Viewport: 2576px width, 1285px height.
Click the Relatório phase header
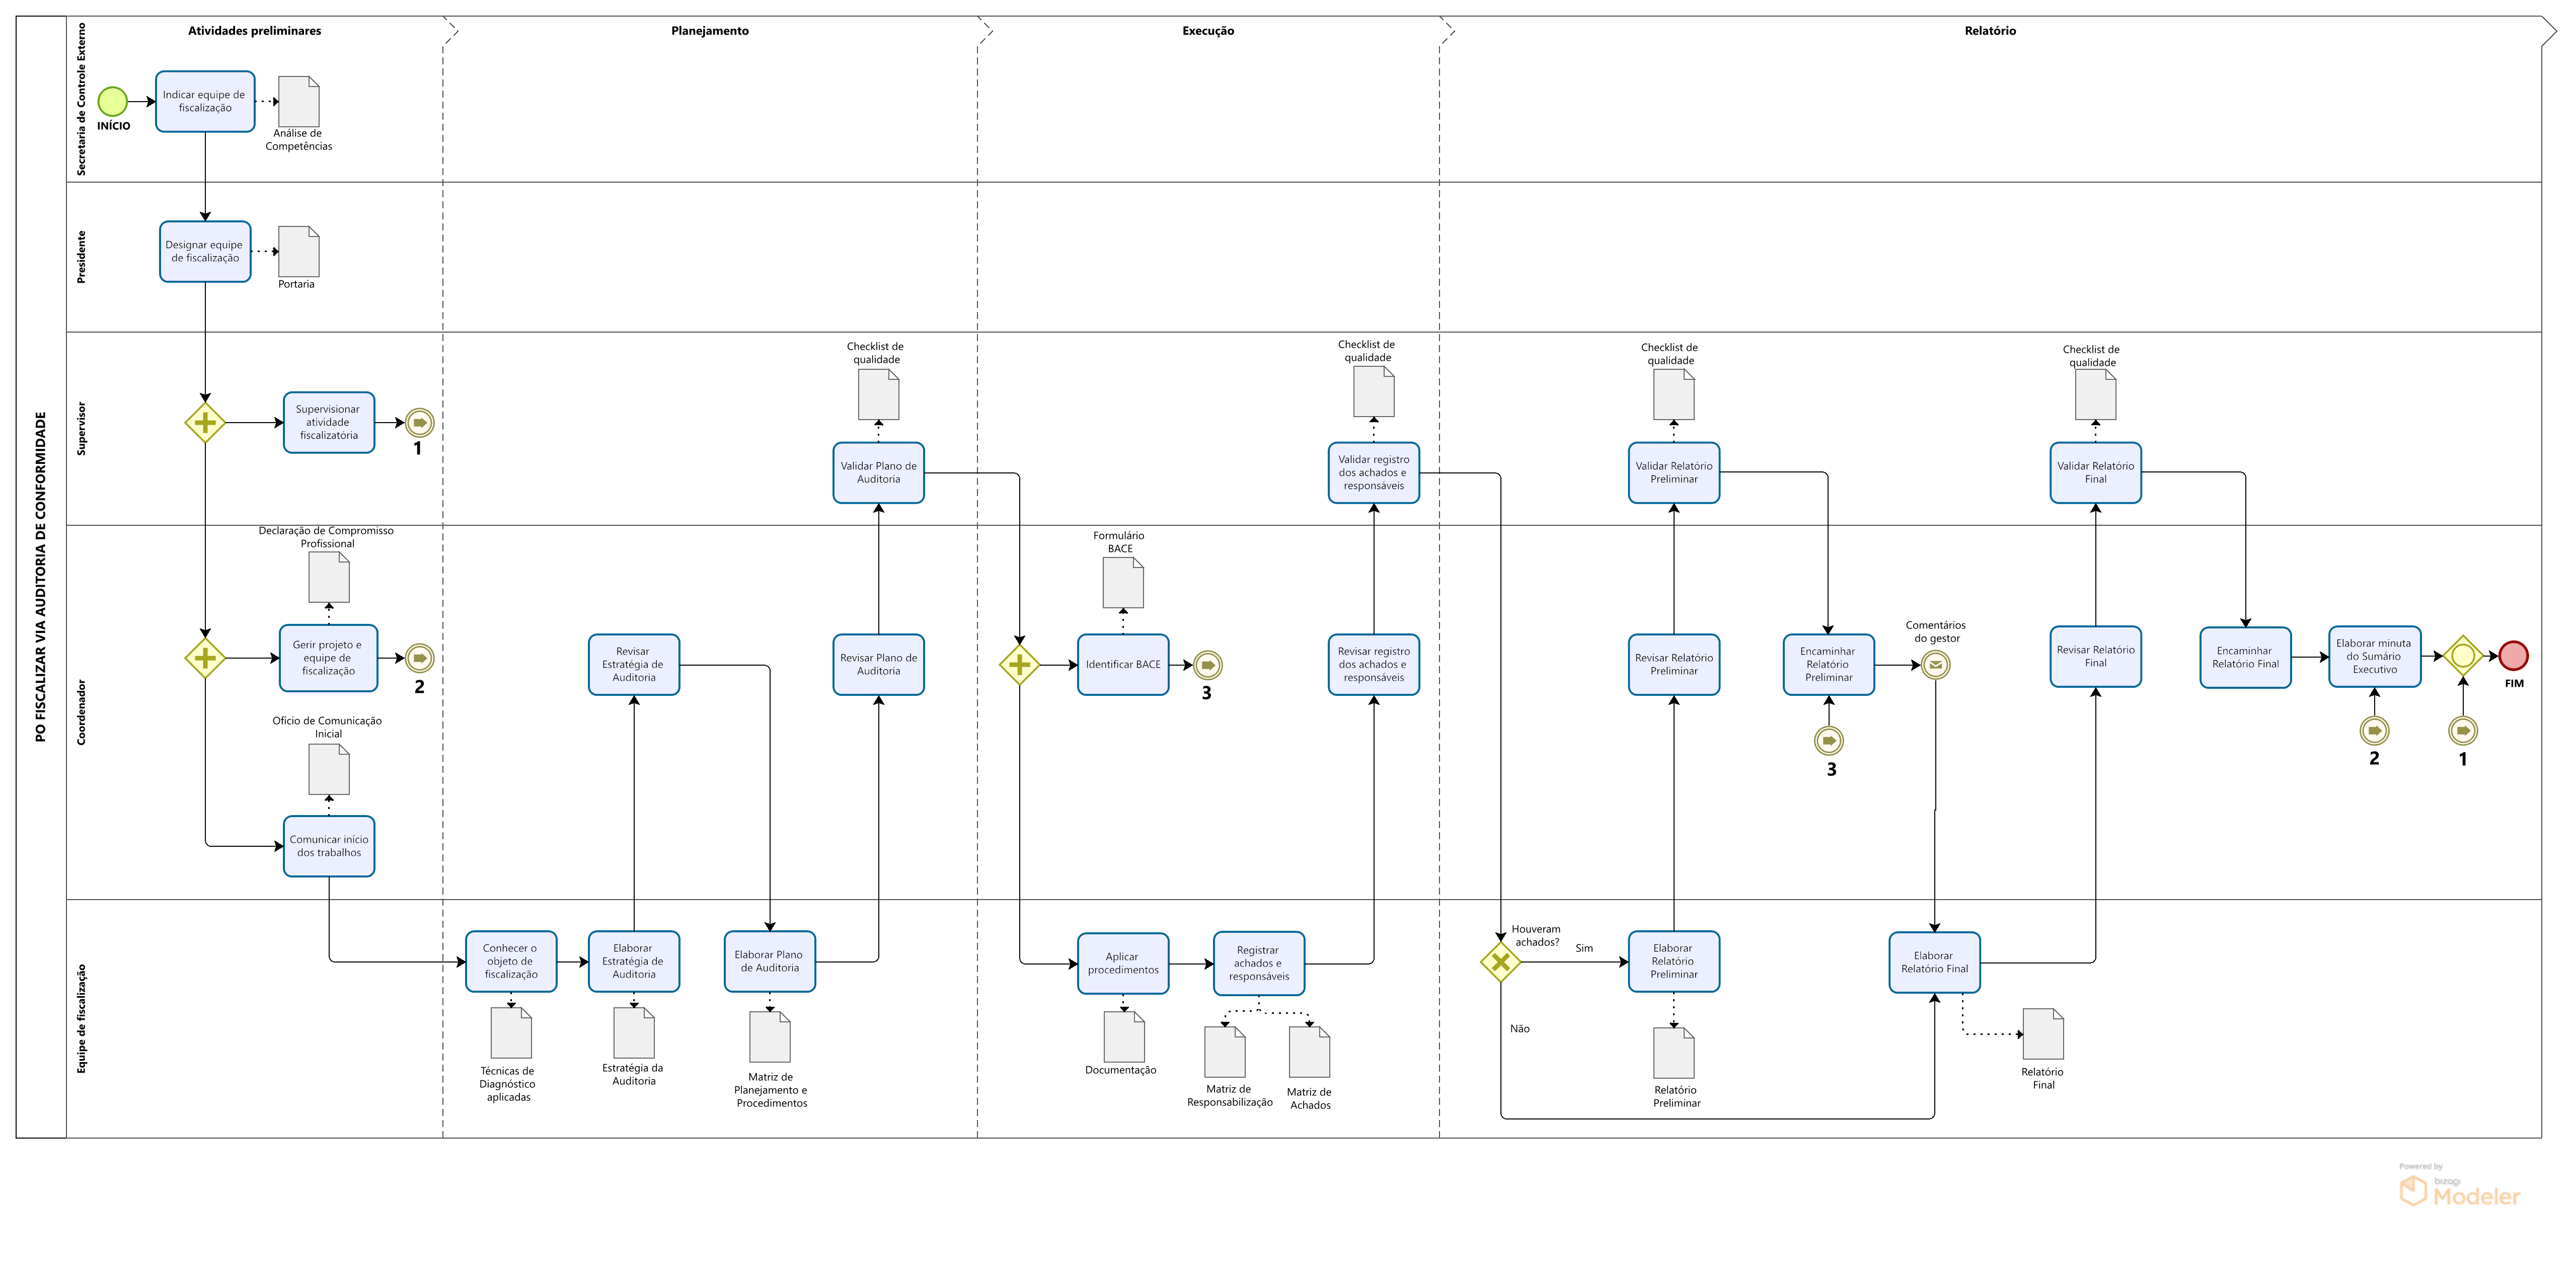click(1990, 31)
